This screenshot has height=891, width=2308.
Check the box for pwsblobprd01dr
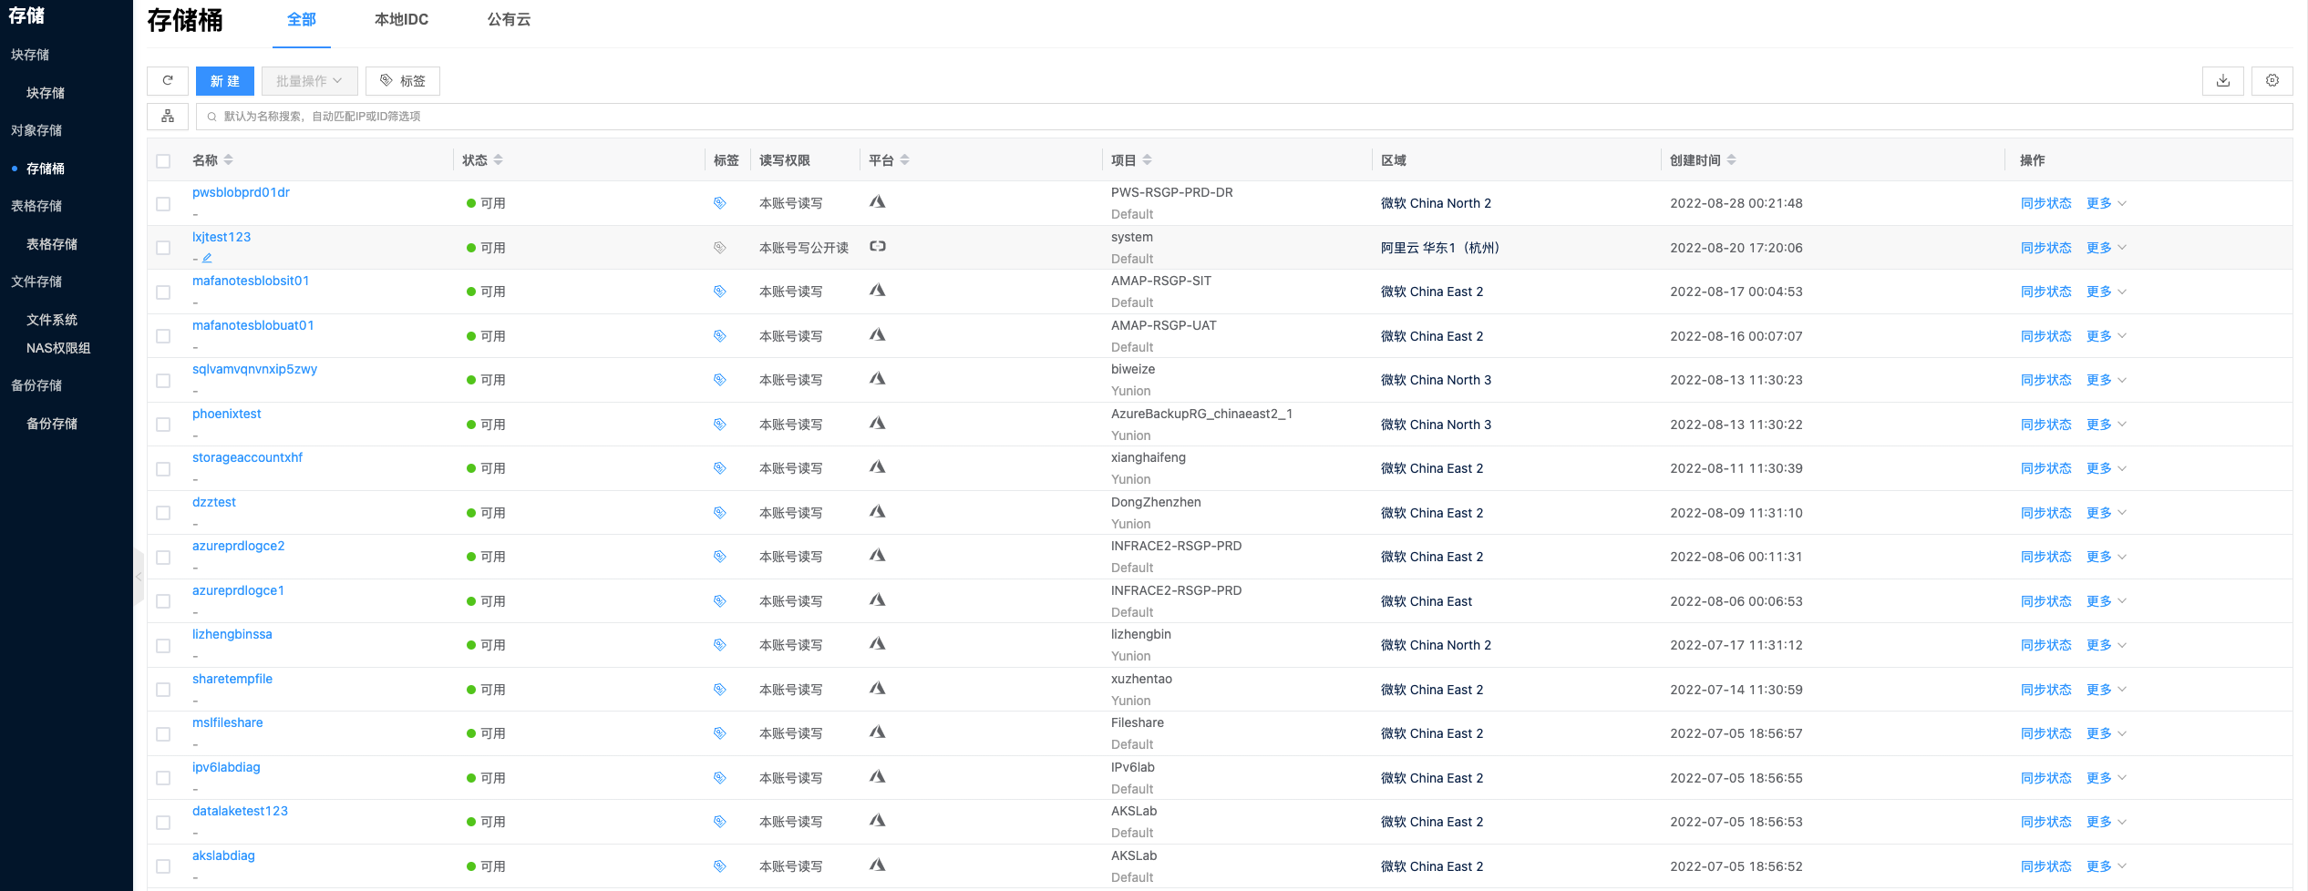coord(163,204)
